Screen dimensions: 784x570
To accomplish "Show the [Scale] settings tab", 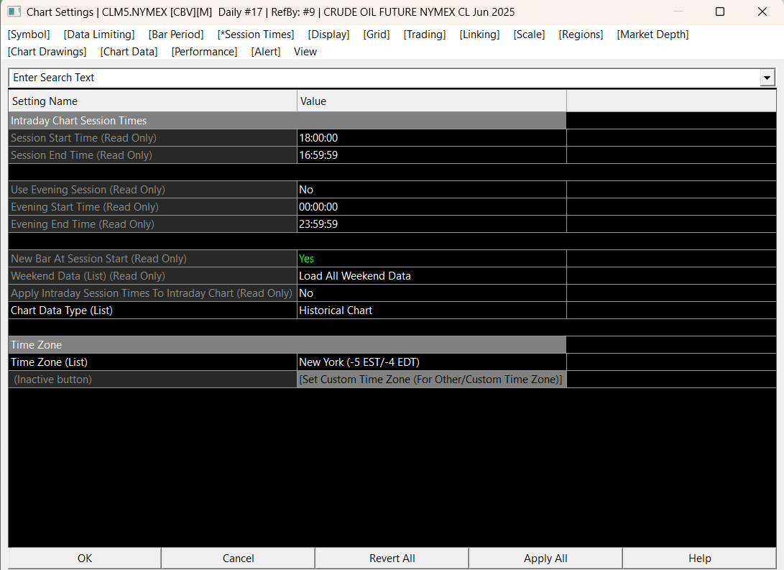I will tap(529, 35).
